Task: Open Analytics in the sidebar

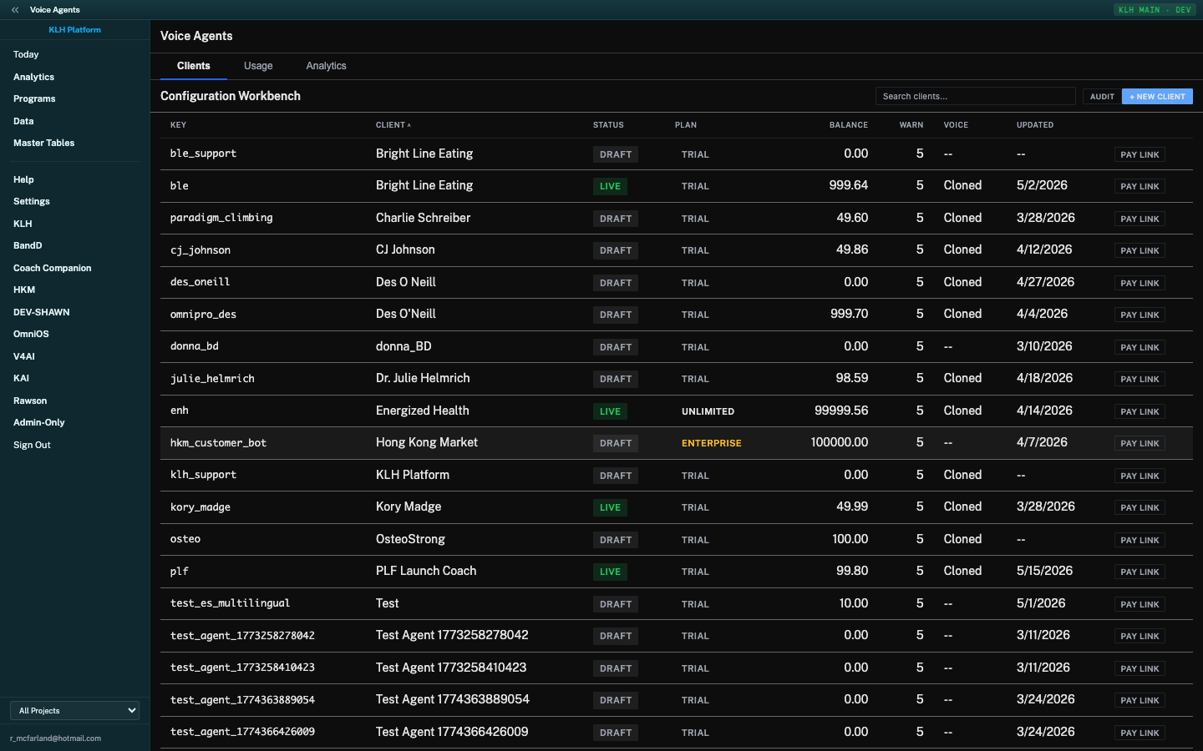Action: (x=33, y=77)
